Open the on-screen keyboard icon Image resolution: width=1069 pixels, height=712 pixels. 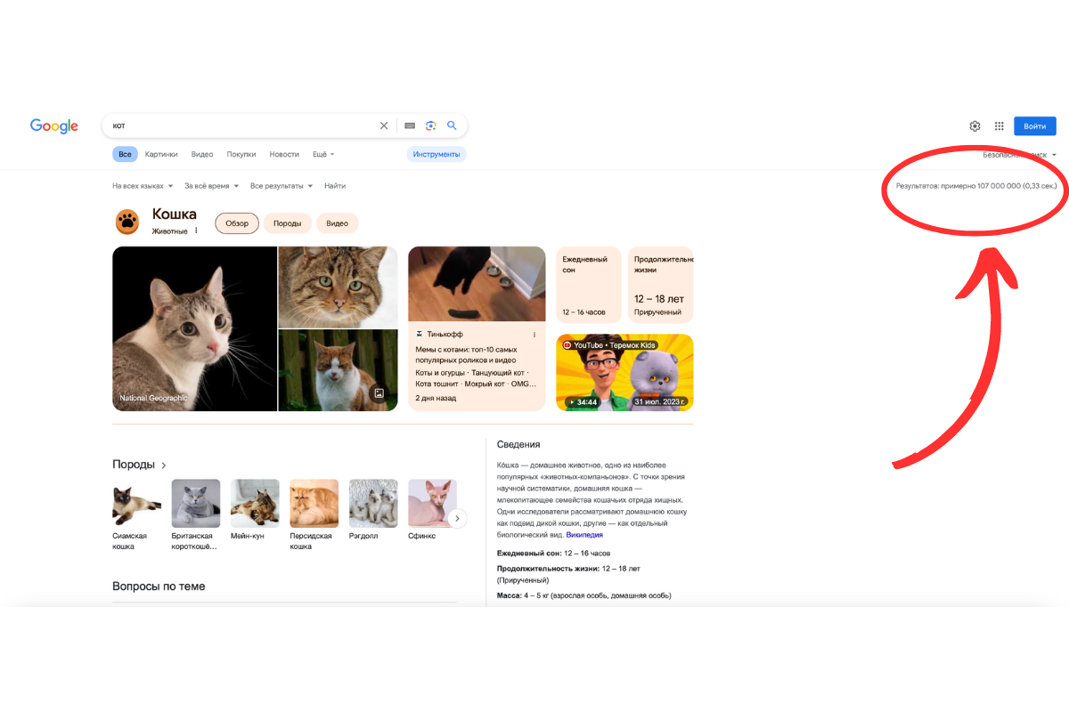click(x=410, y=126)
